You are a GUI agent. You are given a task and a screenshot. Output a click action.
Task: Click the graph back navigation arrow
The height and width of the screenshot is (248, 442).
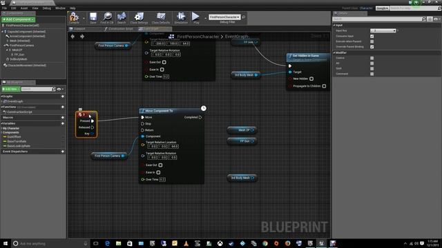[x=73, y=37]
